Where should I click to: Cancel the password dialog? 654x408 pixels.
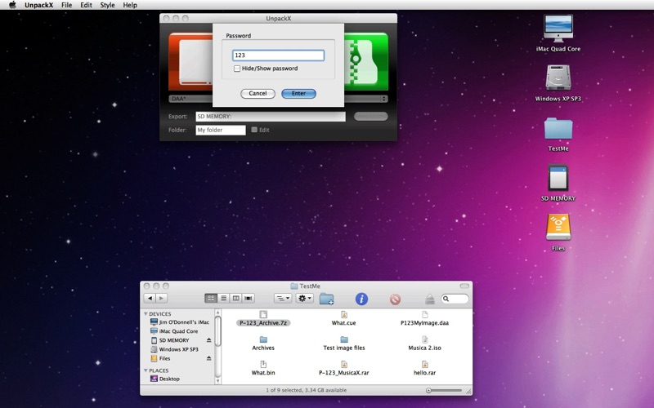258,93
